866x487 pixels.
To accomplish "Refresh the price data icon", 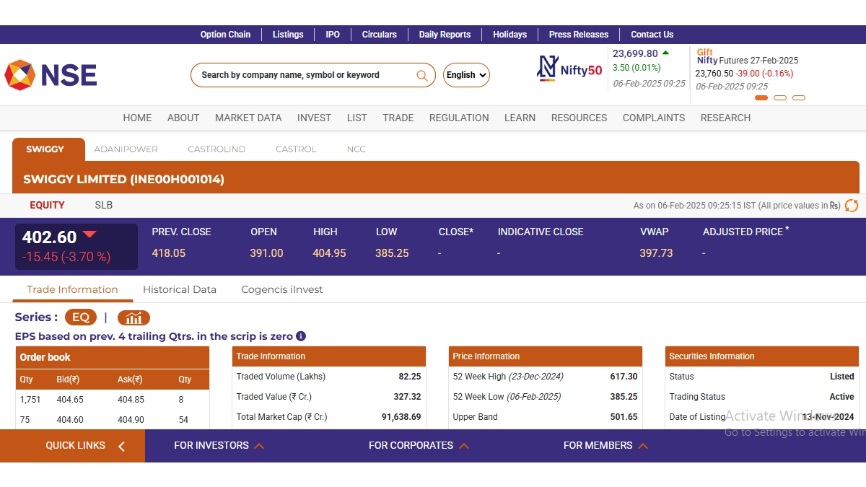I will tap(852, 206).
